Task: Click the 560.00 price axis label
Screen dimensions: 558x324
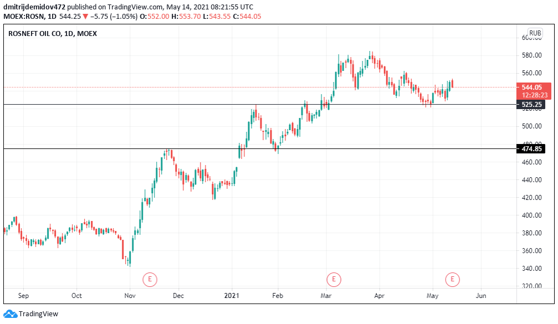Action: point(531,73)
